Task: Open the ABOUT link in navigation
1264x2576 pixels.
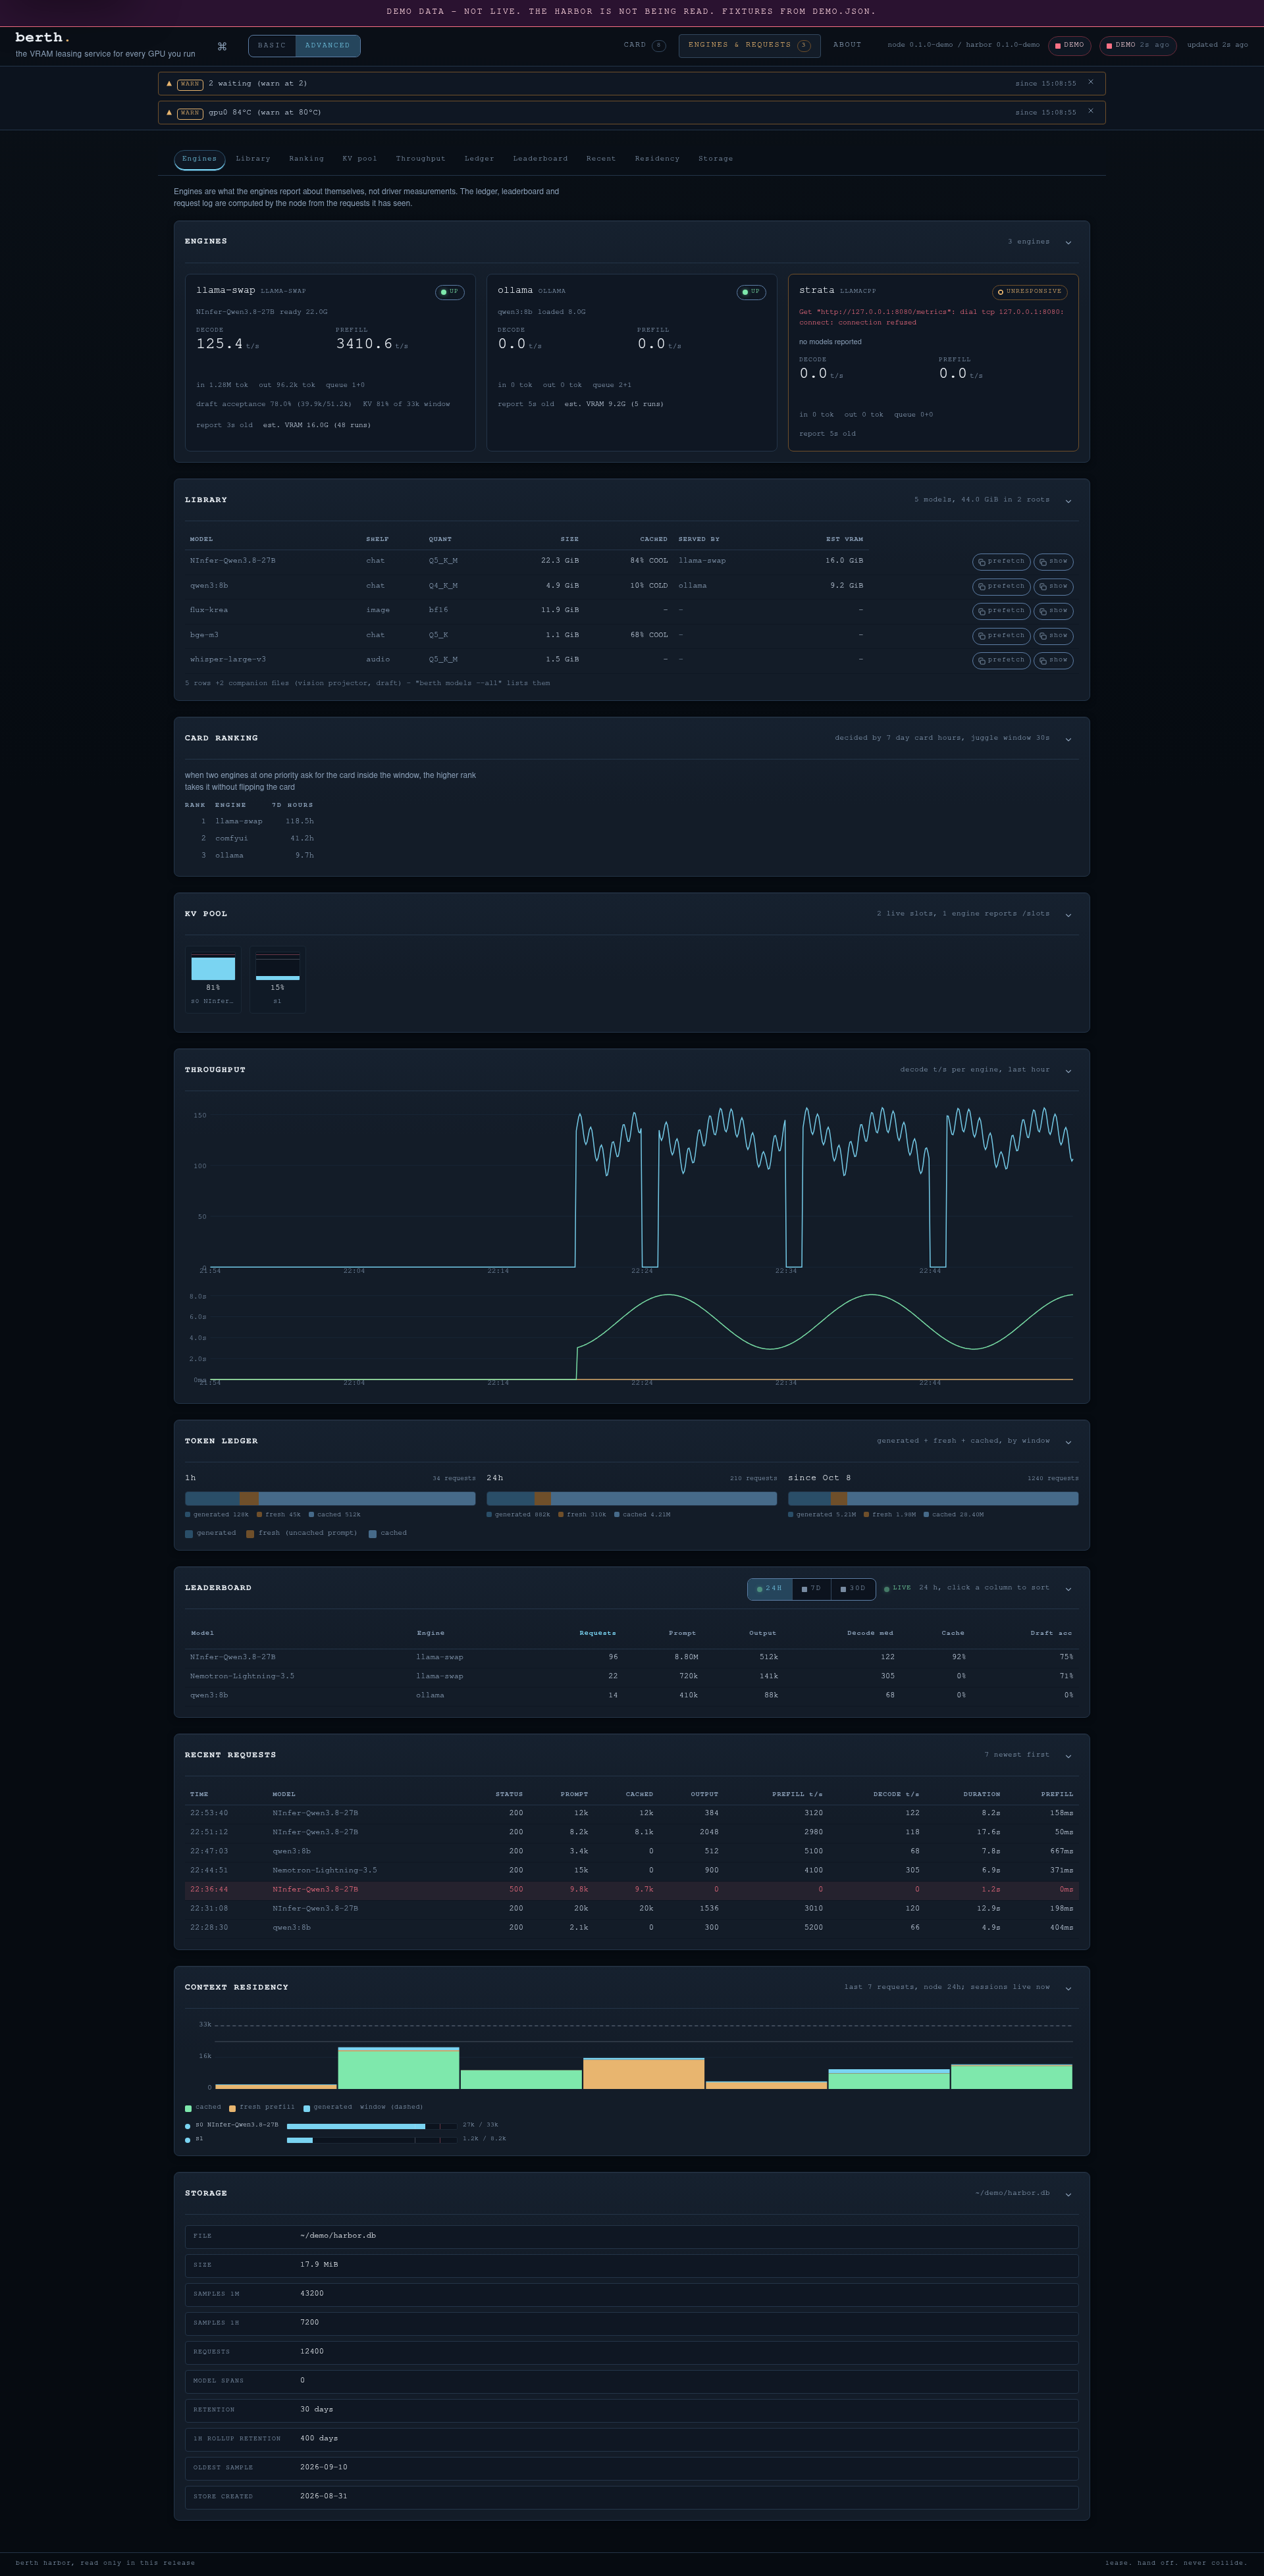Action: pos(847,45)
